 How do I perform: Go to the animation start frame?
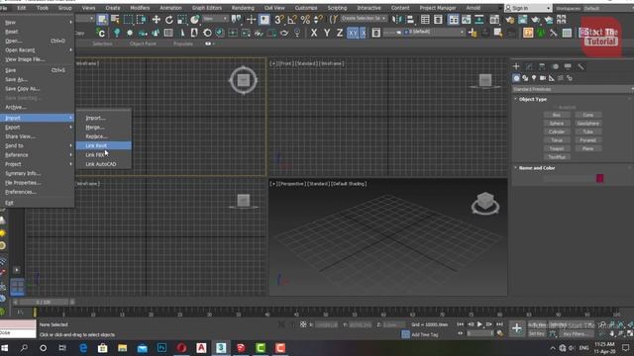pyautogui.click(x=461, y=324)
